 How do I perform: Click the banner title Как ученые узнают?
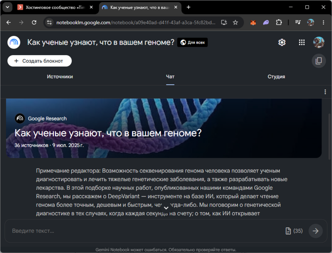tap(108, 133)
